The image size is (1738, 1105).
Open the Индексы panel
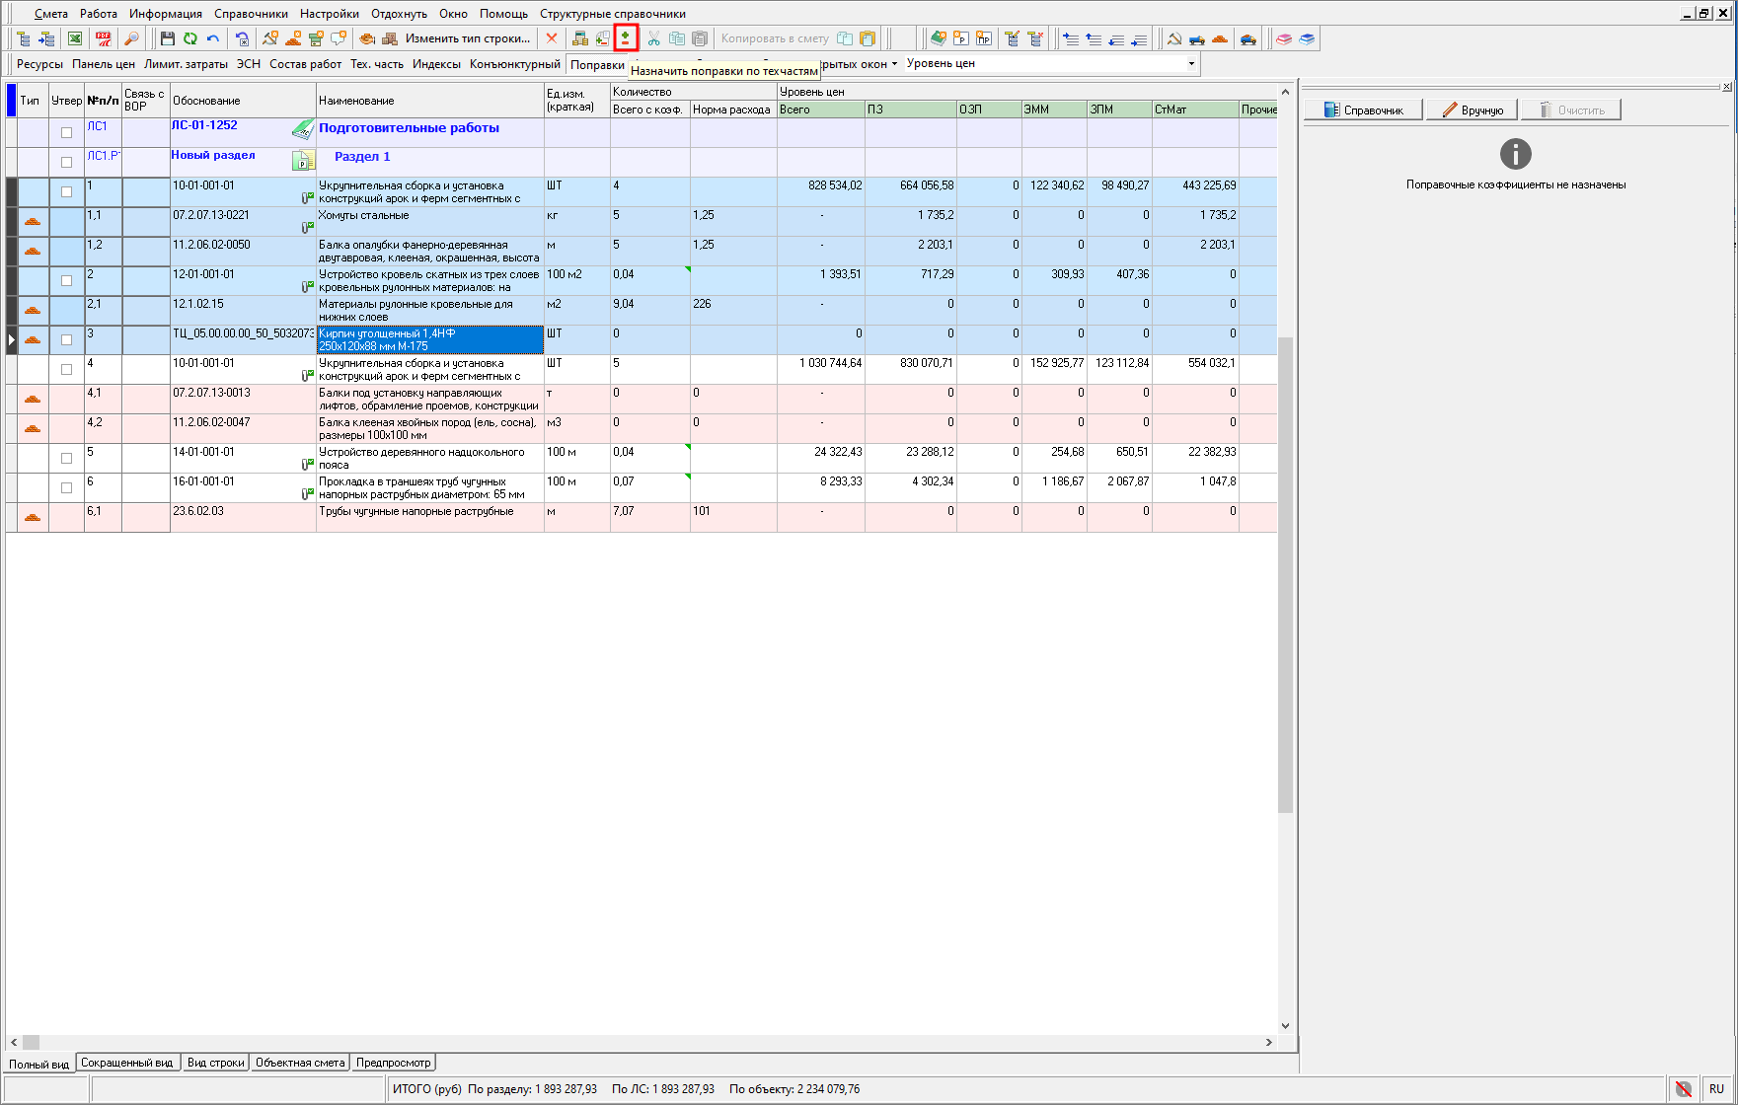click(x=436, y=64)
